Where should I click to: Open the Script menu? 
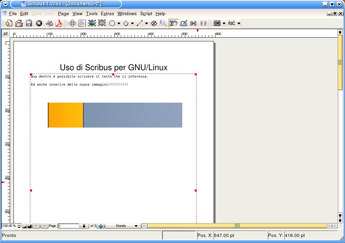[146, 13]
